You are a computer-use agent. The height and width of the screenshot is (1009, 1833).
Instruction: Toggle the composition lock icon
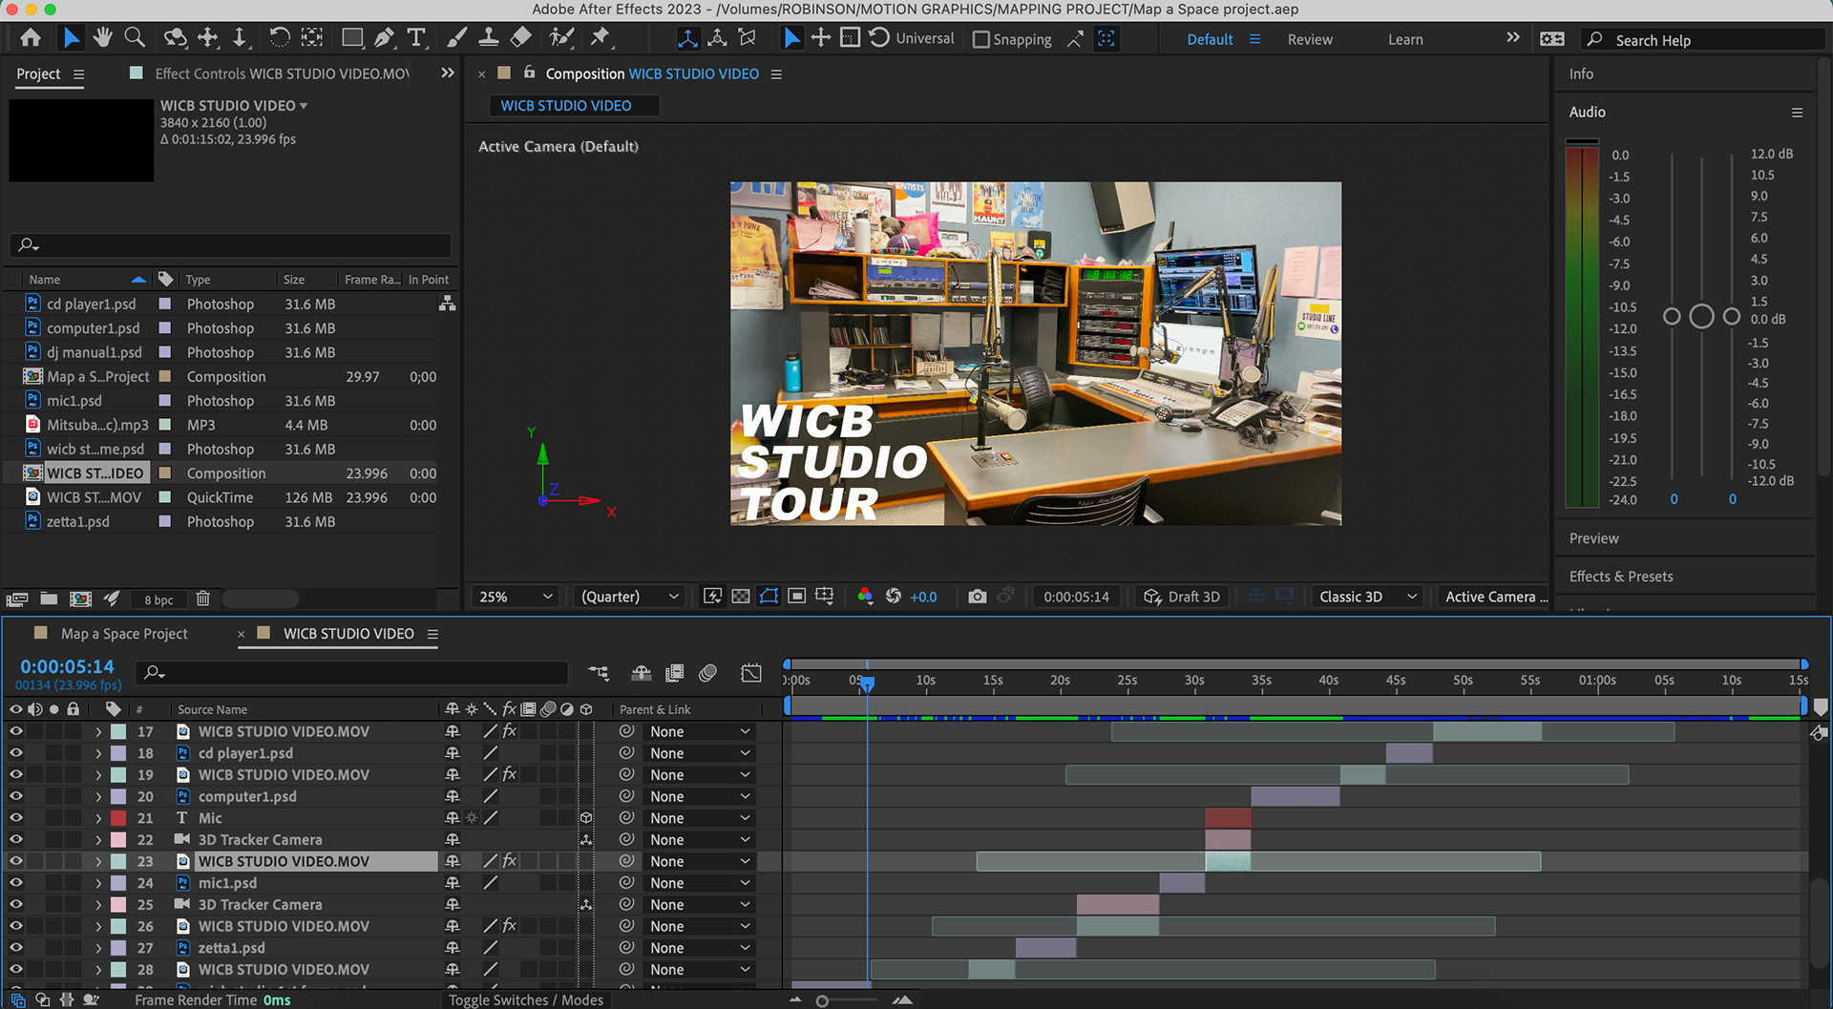coord(529,73)
